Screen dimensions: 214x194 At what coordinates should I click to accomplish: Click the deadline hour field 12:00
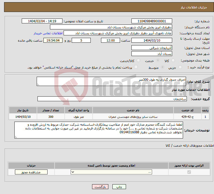pos(111,40)
